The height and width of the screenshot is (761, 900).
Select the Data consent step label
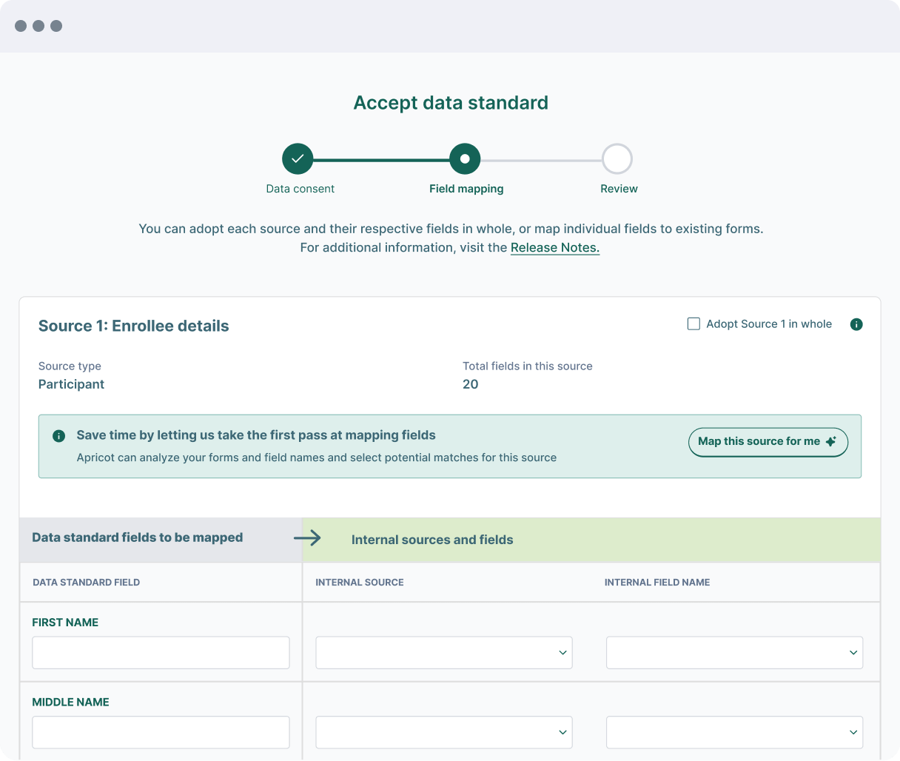(300, 189)
